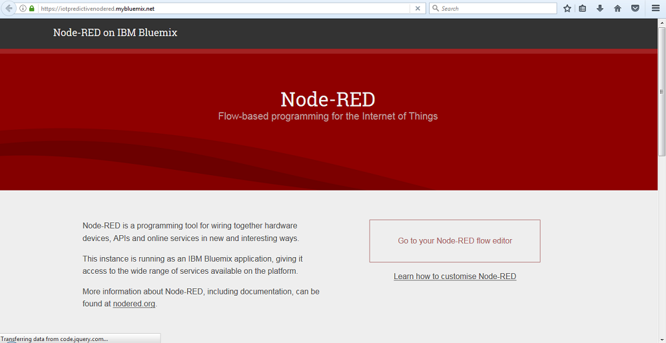666x343 pixels.
Task: Stop page loading with the X button
Action: 418,9
